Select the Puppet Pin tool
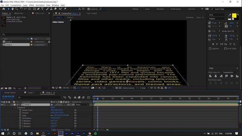 click(x=65, y=9)
